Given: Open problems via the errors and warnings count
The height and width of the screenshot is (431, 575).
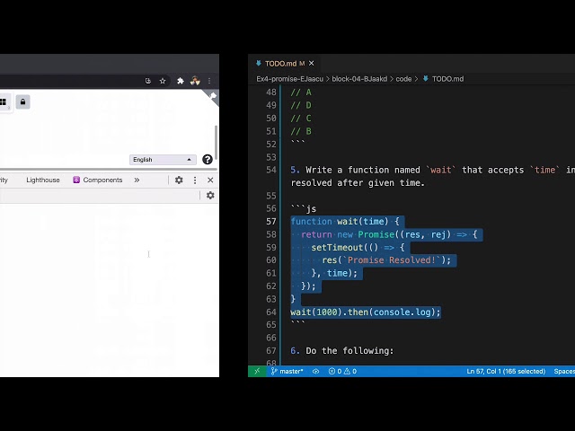Looking at the screenshot, I should coord(342,371).
